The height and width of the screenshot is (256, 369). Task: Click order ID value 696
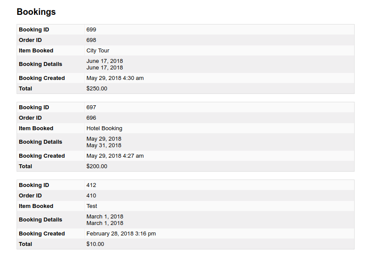(x=91, y=118)
